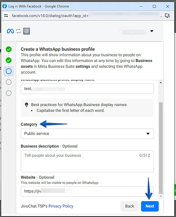Screen dimensions: 176x217
Task: Focus the Business description text area
Action: (87, 161)
